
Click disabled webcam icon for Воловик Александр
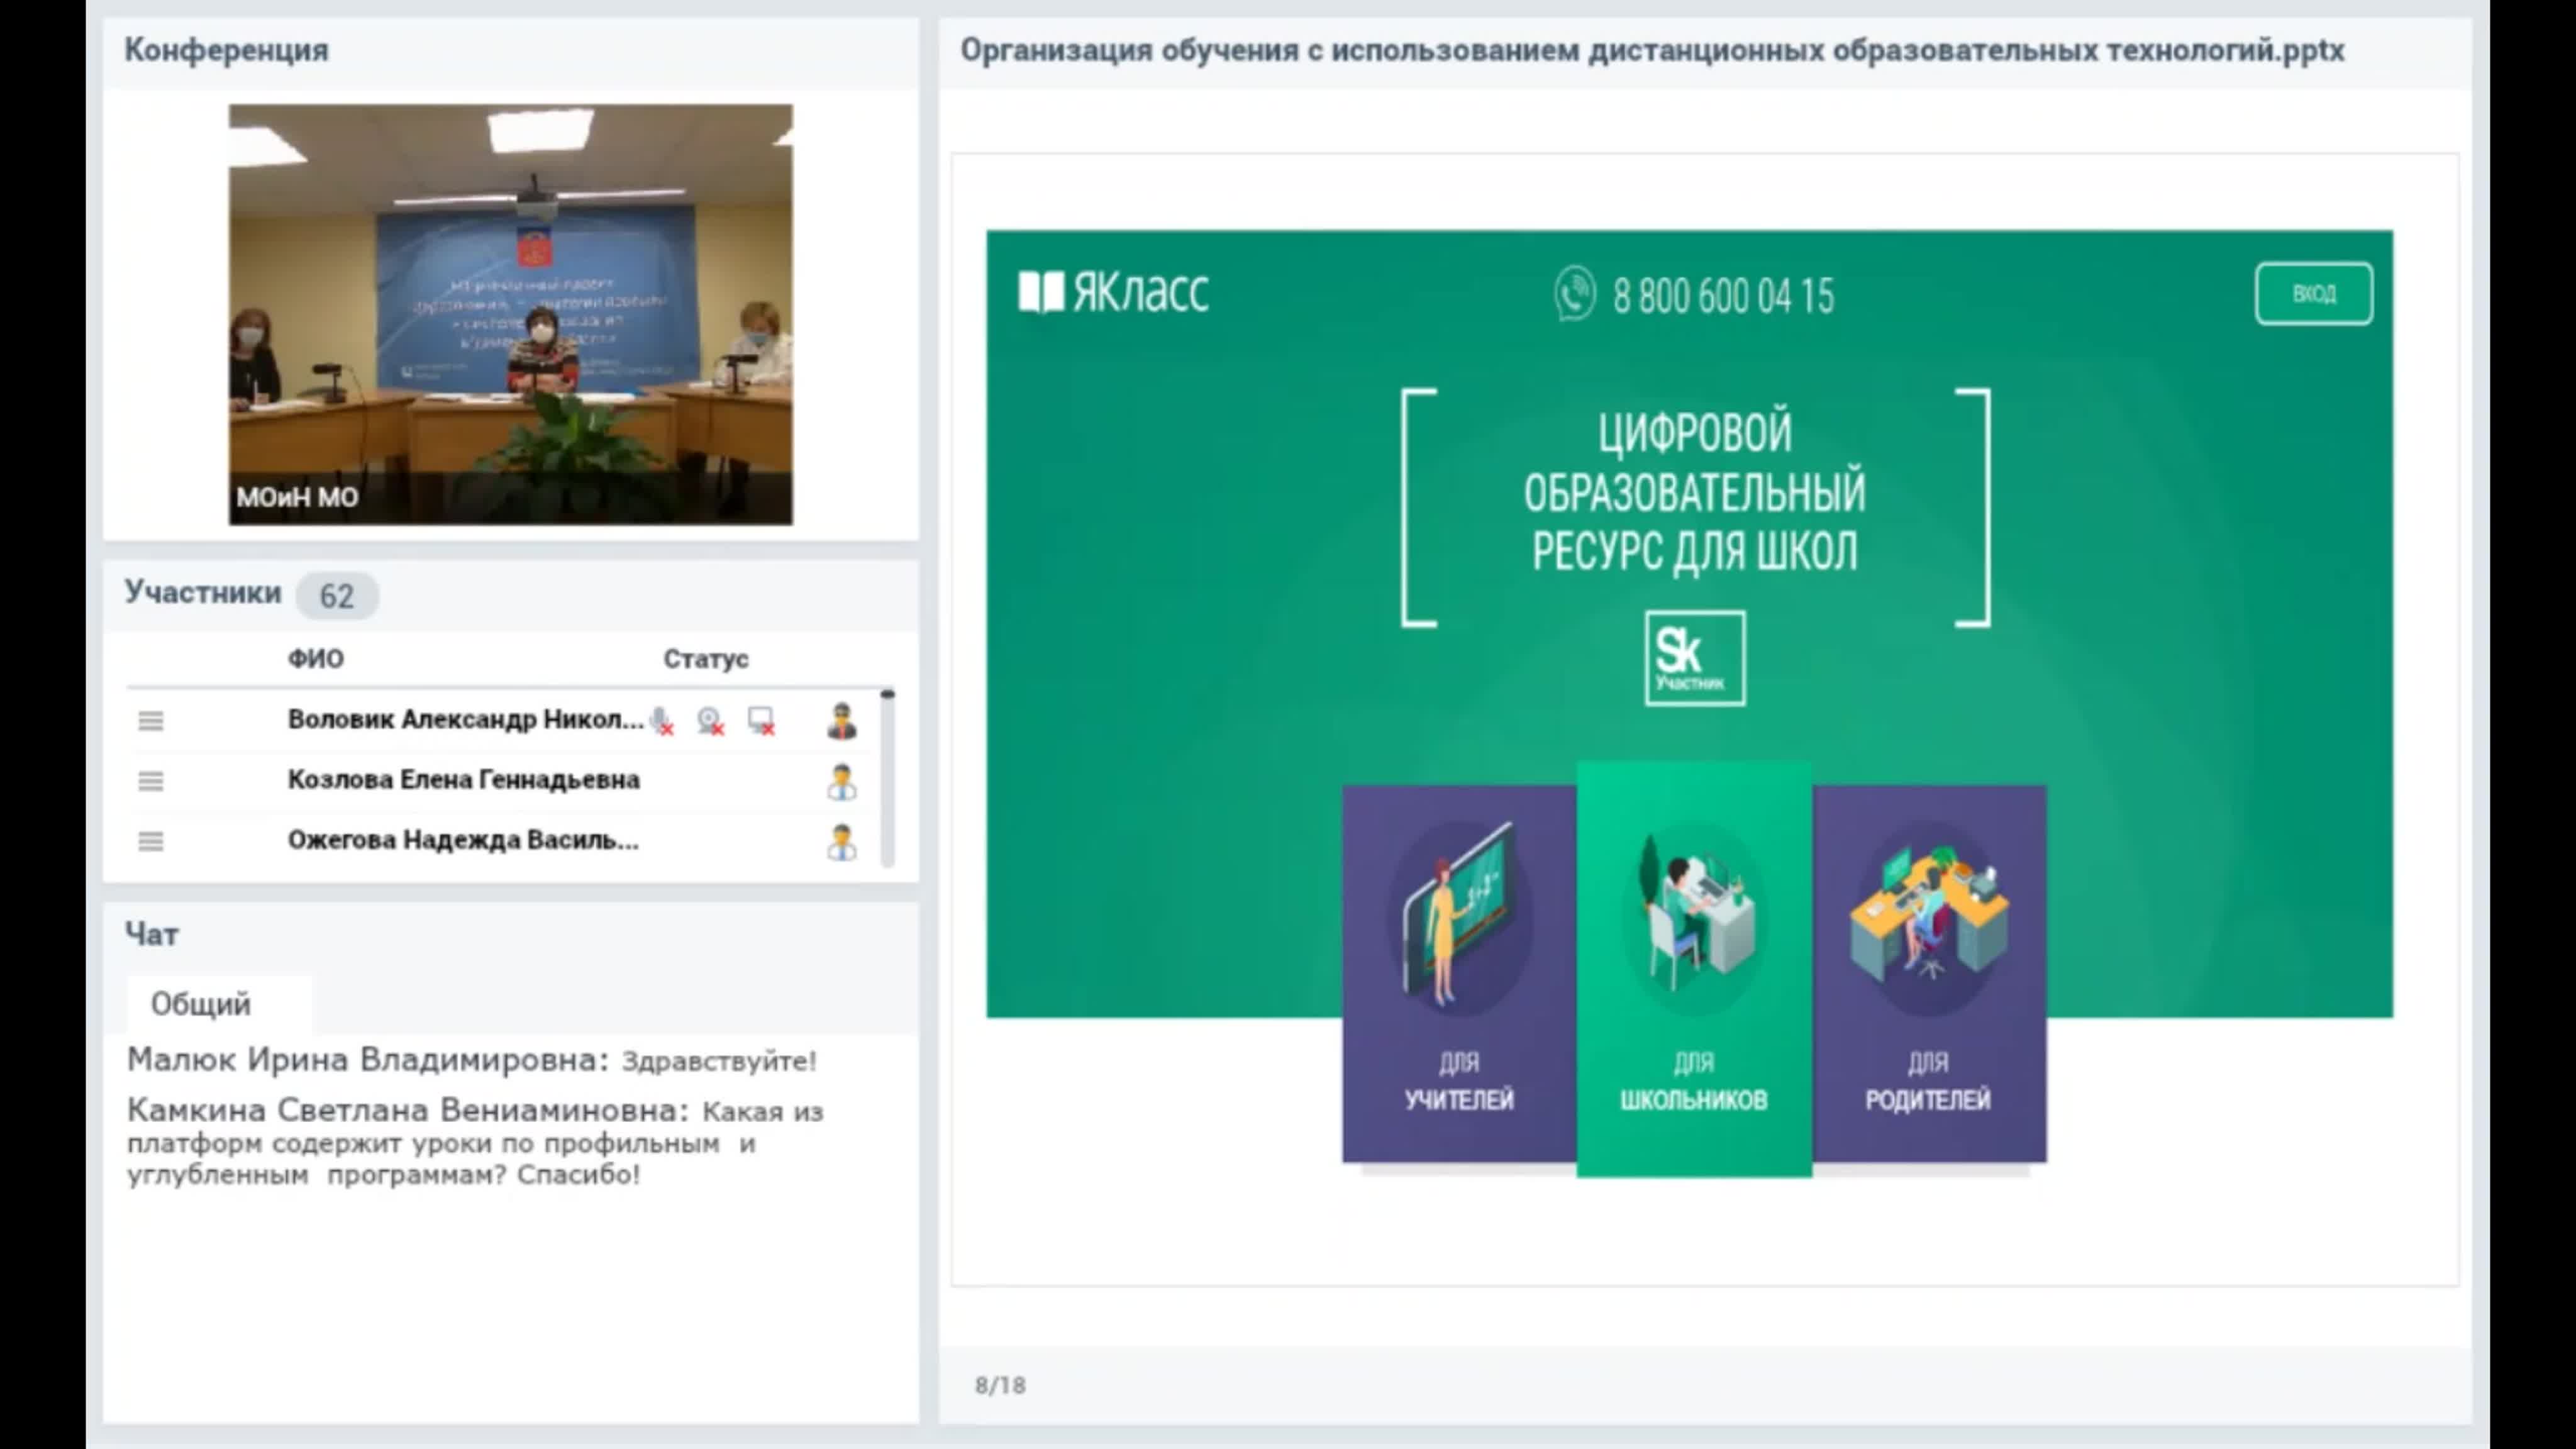(711, 721)
